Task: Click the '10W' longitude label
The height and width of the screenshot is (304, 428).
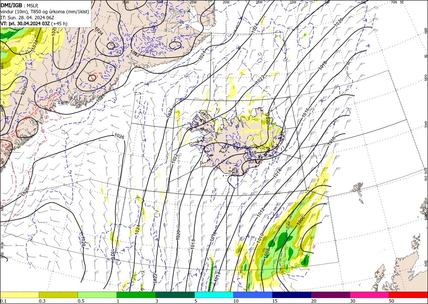Action: click(x=293, y=2)
